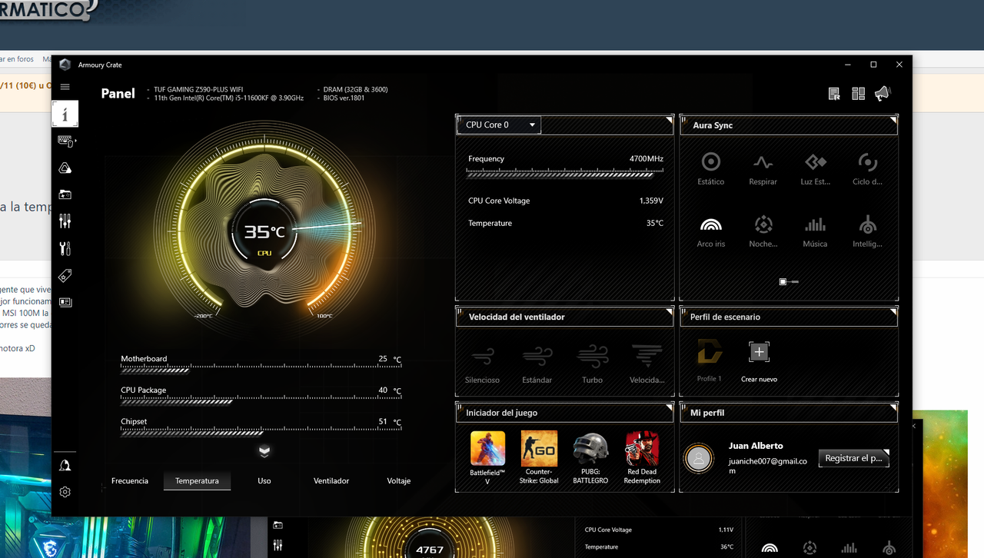Select the Arco iris lighting effect

tap(711, 231)
